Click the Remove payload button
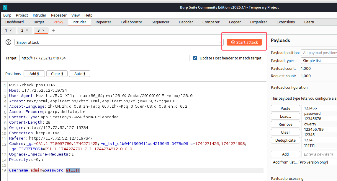This screenshot has height=181, width=337. coord(285,124)
